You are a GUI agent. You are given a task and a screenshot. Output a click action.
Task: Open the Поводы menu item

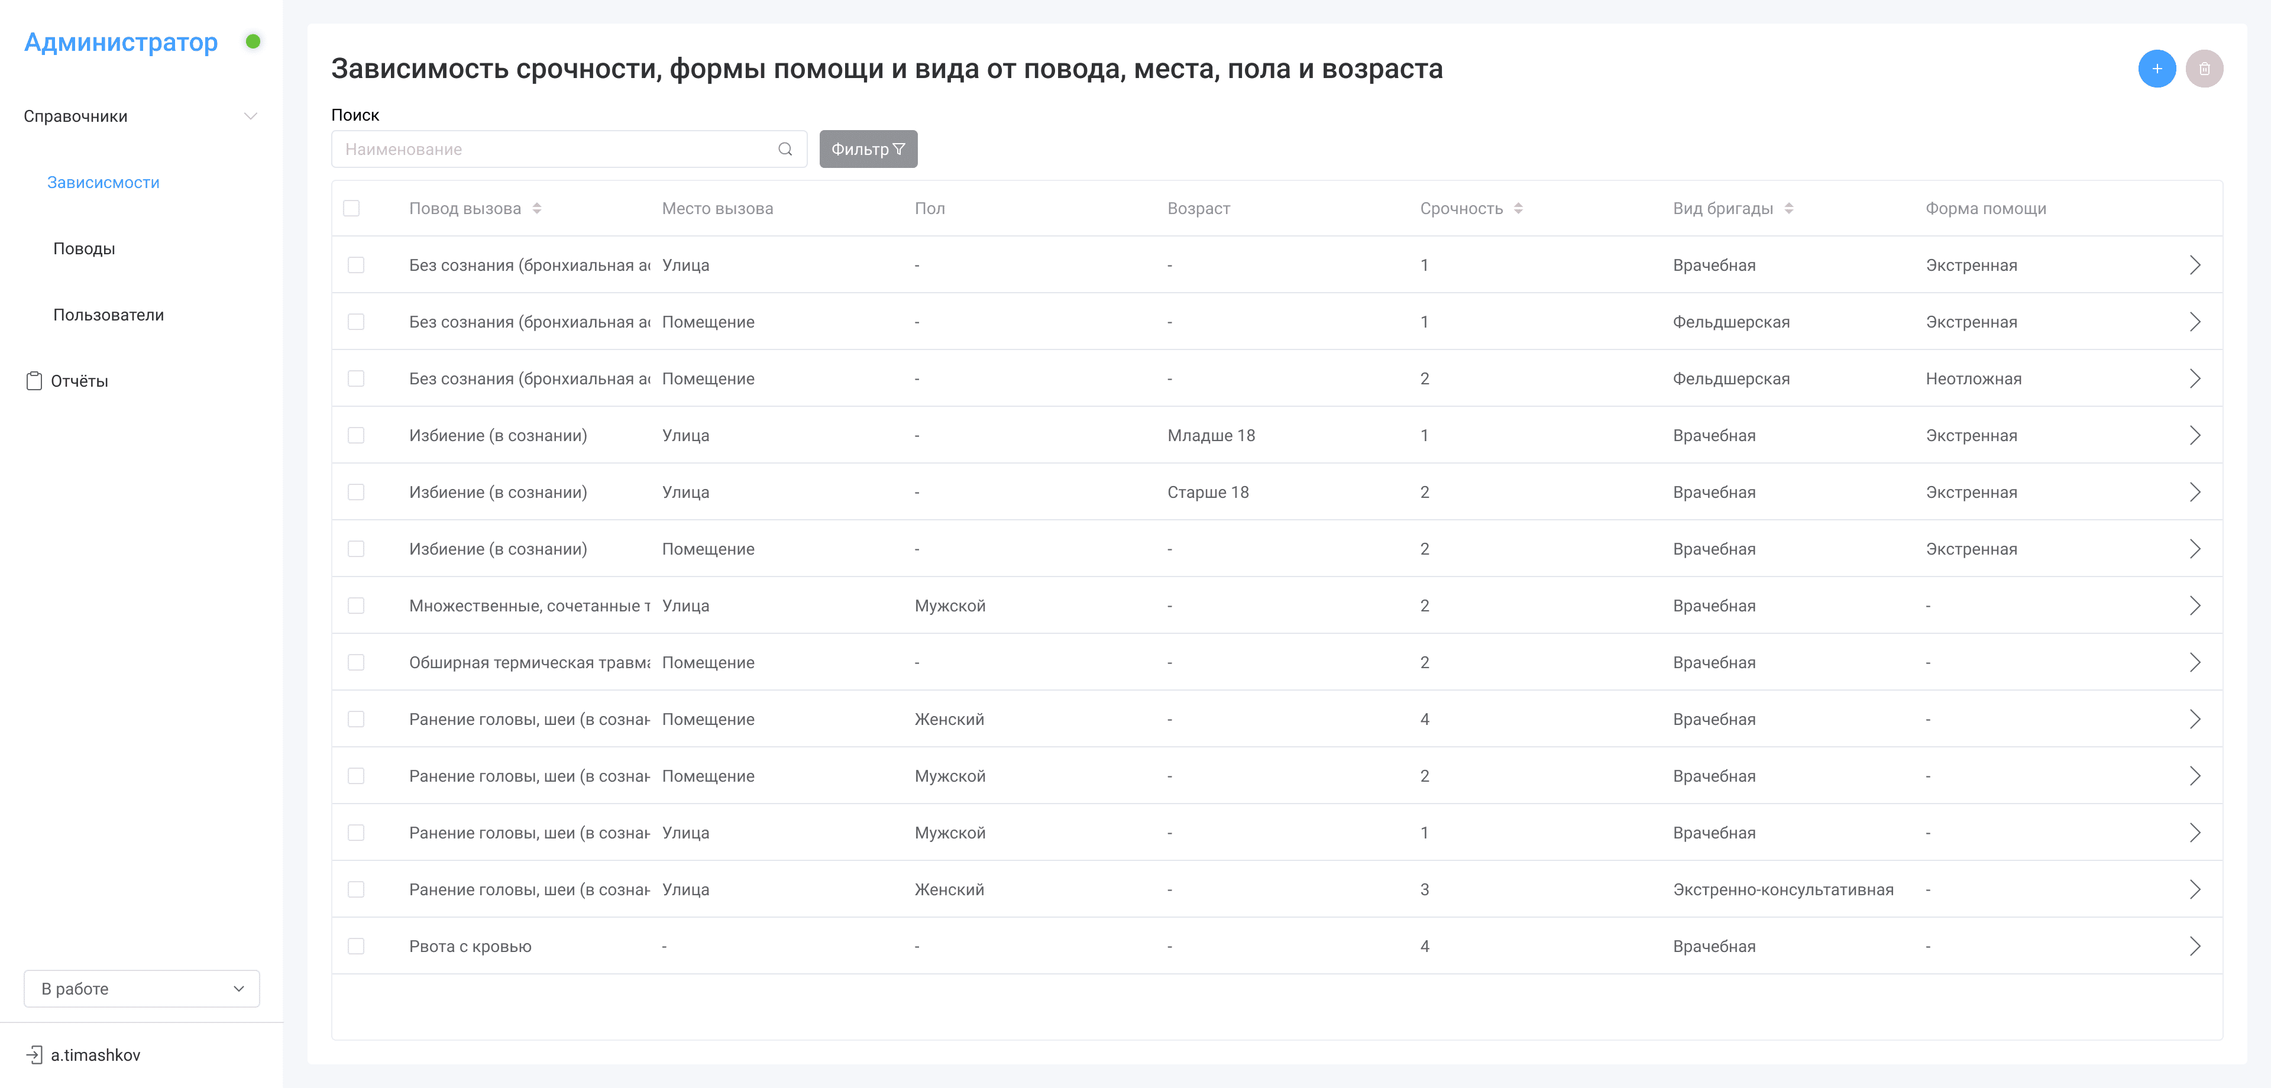(x=84, y=248)
